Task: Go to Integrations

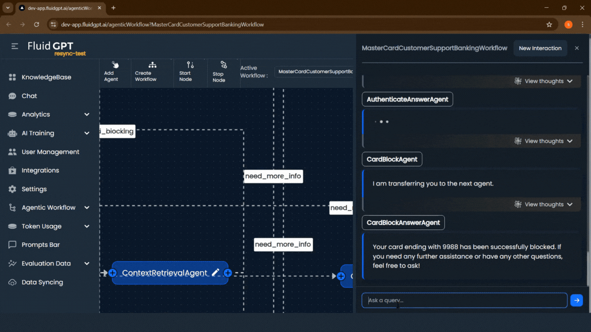Action: [40, 171]
